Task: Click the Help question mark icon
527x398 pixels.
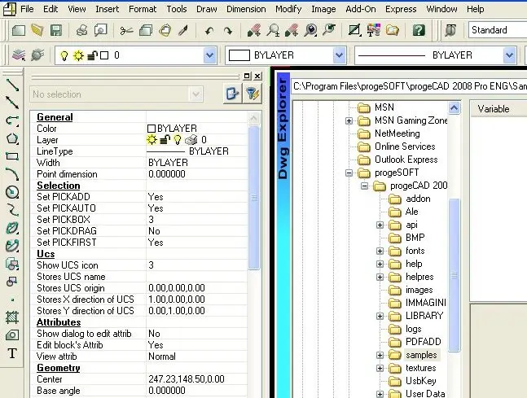Action: pos(419,31)
